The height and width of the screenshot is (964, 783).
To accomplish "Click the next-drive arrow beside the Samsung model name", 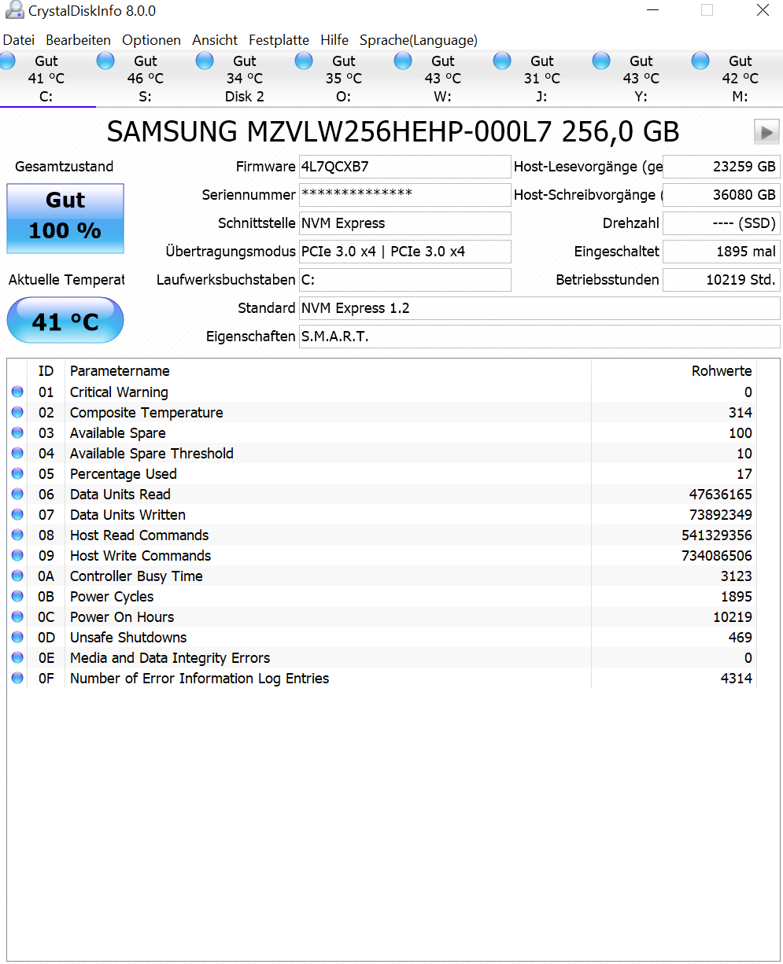I will tap(766, 131).
